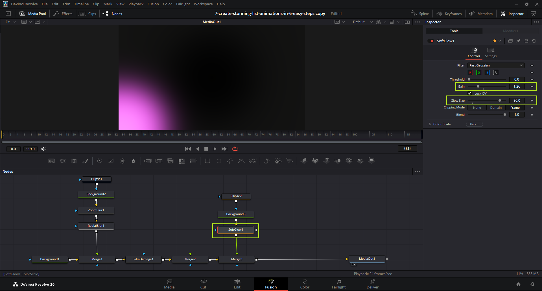Screen dimensions: 542x291
Task: Click the Blur droplet tool icon
Action: 133,161
